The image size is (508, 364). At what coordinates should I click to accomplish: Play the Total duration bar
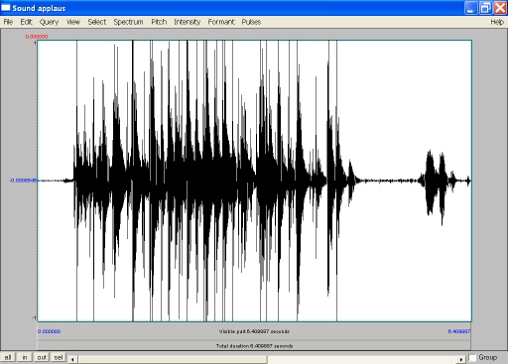pyautogui.click(x=254, y=346)
